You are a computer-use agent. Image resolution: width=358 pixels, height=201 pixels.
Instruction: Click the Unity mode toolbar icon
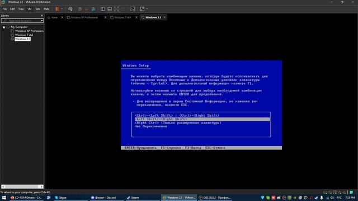pos(123,9)
